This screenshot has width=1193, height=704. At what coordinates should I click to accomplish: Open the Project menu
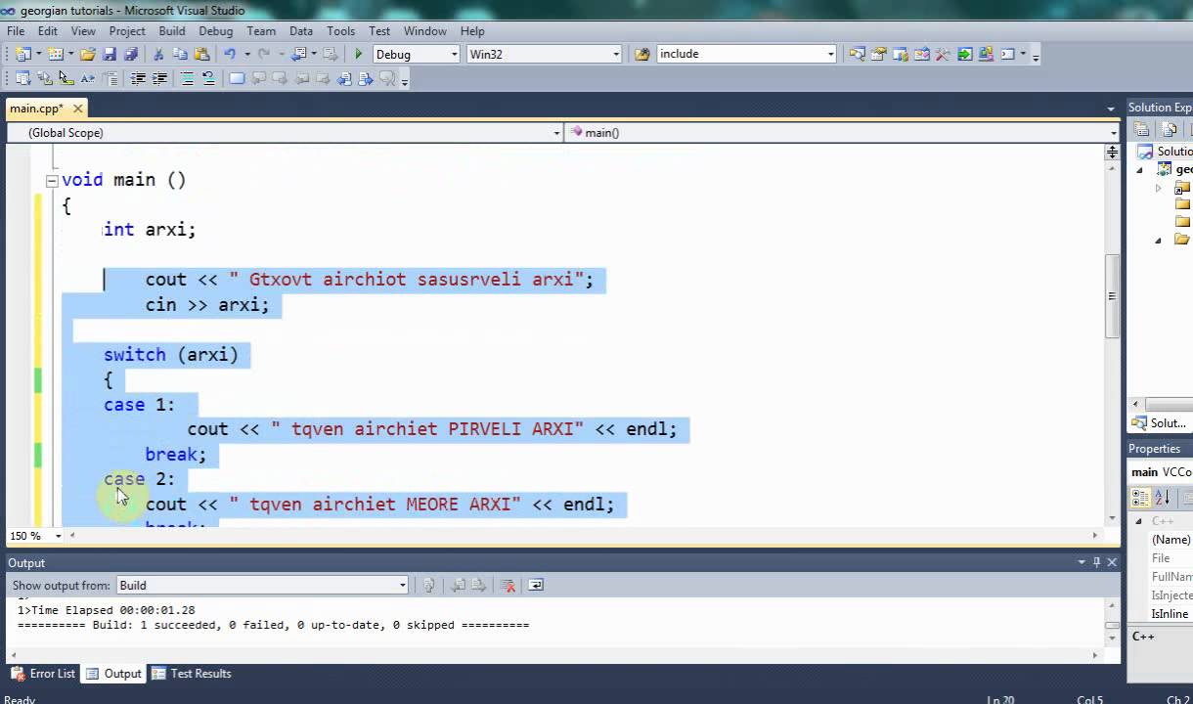[x=127, y=31]
